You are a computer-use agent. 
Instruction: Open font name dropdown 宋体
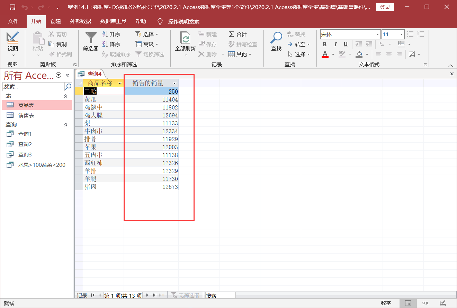[378, 35]
